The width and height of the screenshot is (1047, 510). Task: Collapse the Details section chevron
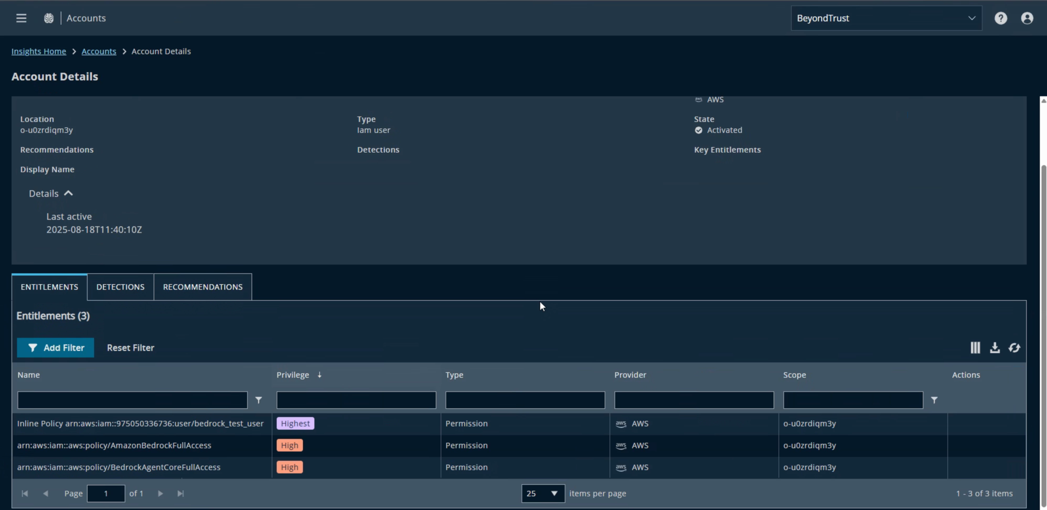68,193
